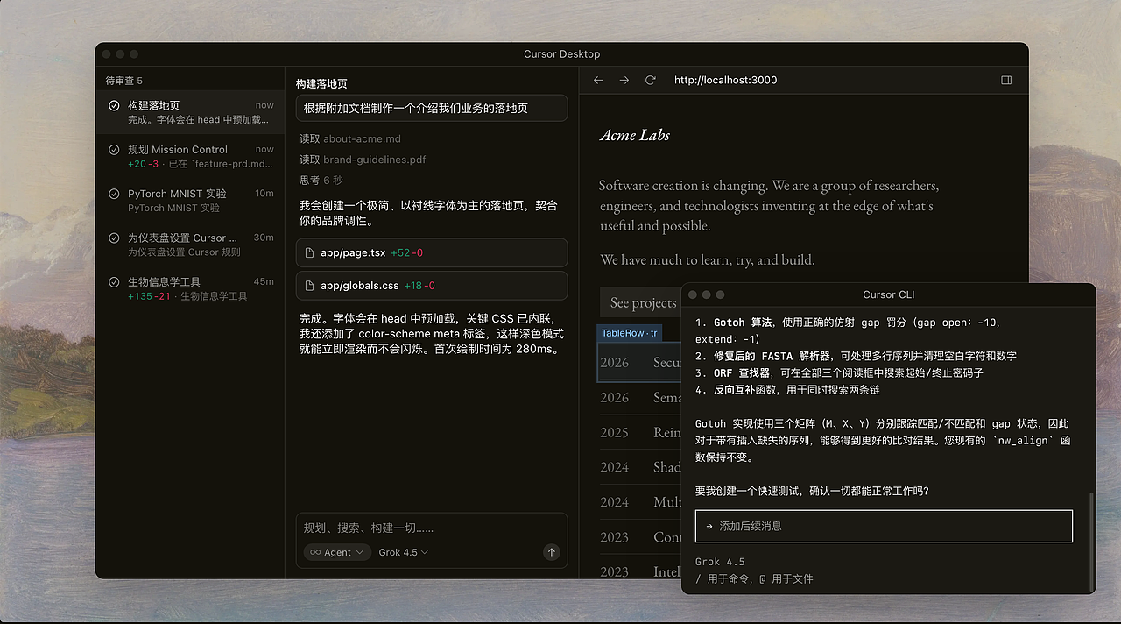Open the app/globals.css file change card
The width and height of the screenshot is (1121, 624).
coord(432,286)
